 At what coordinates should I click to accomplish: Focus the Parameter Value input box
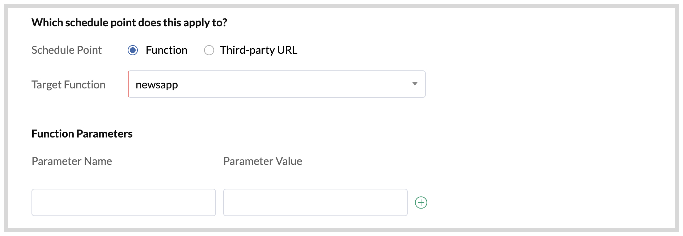pyautogui.click(x=315, y=202)
